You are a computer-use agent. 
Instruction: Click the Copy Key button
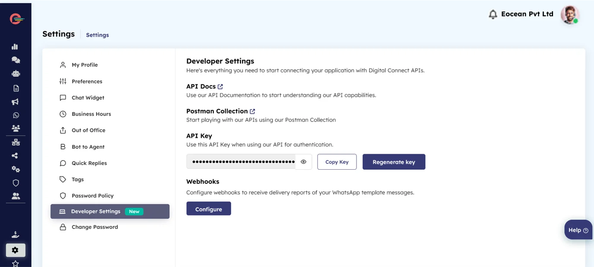click(x=337, y=162)
